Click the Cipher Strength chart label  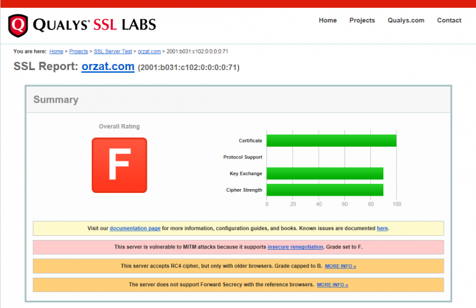(x=244, y=190)
